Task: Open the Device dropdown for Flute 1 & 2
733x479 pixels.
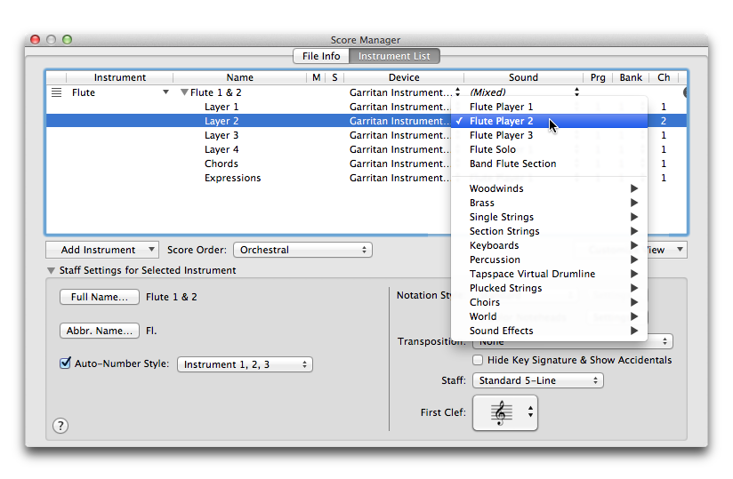Action: pyautogui.click(x=457, y=92)
